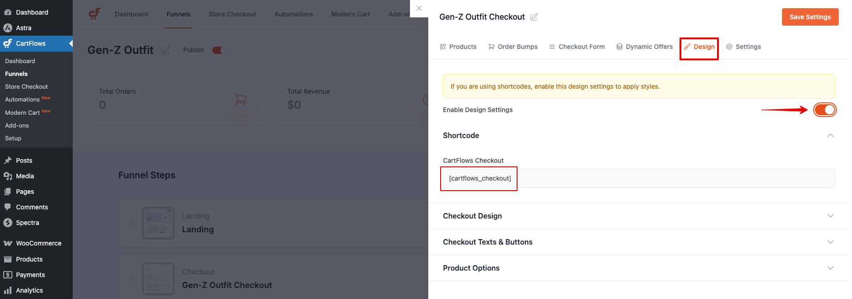Open Funnels in CartFlows top navigation

point(178,14)
